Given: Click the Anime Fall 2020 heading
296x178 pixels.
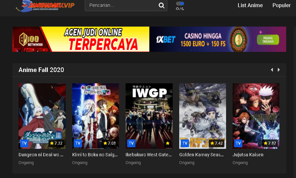Looking at the screenshot, I should point(41,70).
